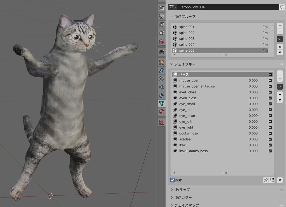The image size is (286, 207).
Task: Click the add vertex group plus button
Action: click(x=280, y=25)
